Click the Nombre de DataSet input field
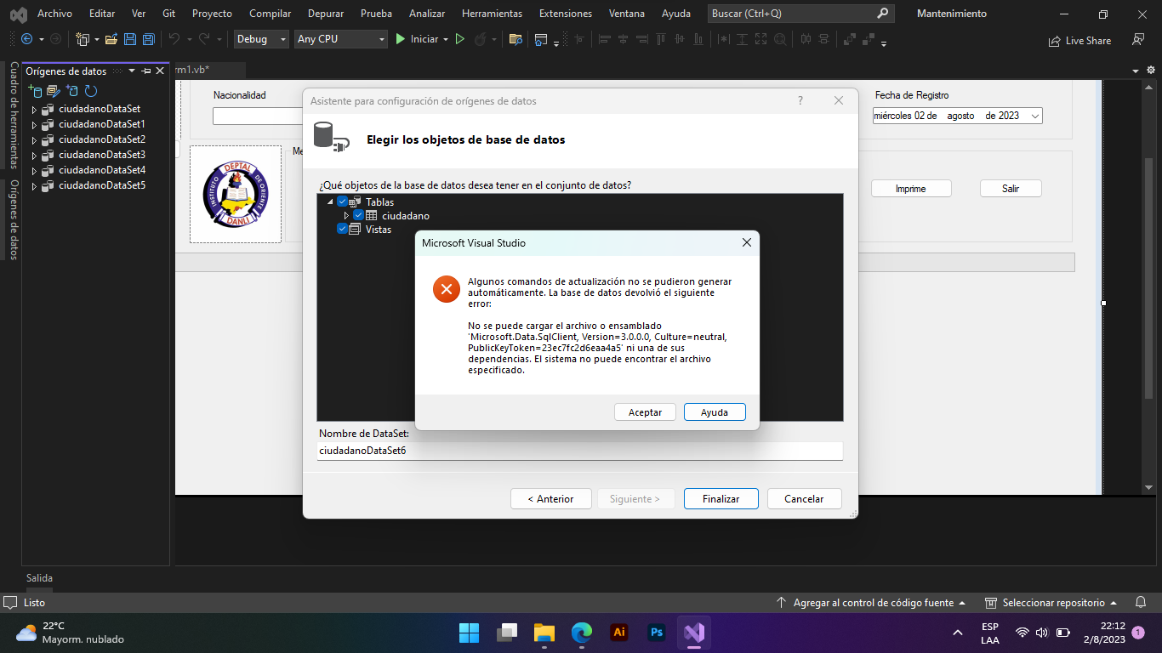Image resolution: width=1162 pixels, height=653 pixels. [x=580, y=451]
